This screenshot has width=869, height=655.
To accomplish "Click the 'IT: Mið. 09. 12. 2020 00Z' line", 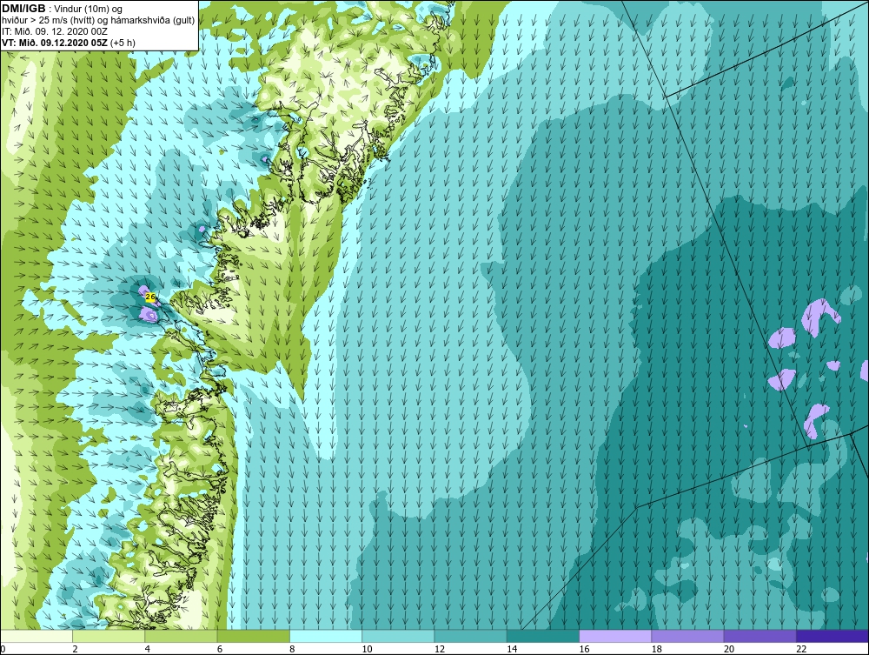I will pos(54,31).
